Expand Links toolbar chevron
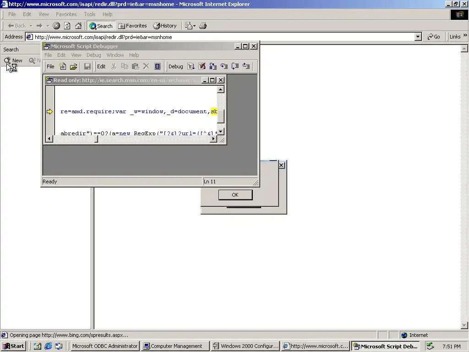Screen dimensions: 469x352 tap(465, 36)
